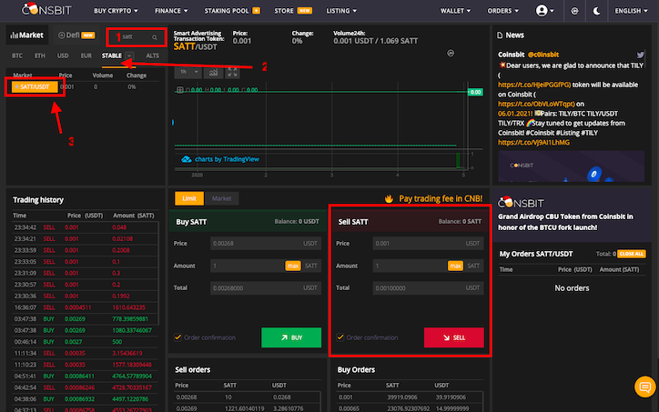Viewport: 659px width, 412px height.
Task: Expand the Wallet menu
Action: tap(455, 11)
